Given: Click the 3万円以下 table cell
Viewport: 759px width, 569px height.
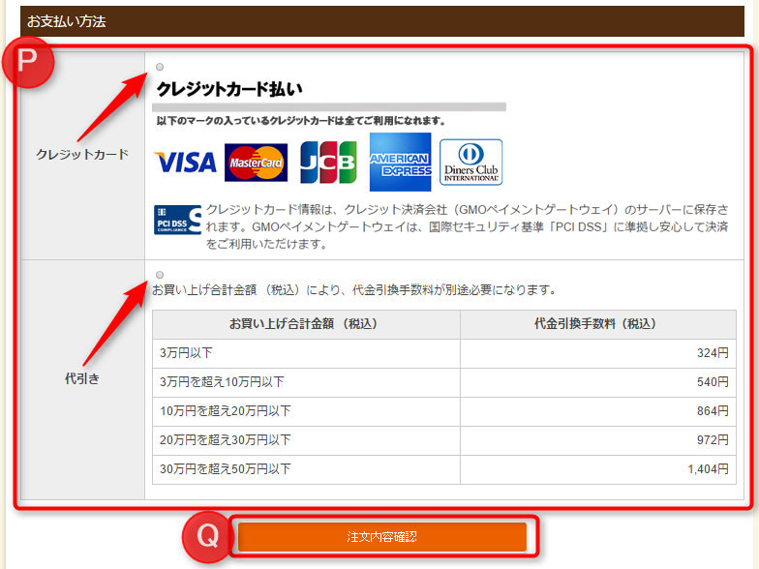Looking at the screenshot, I should point(306,353).
